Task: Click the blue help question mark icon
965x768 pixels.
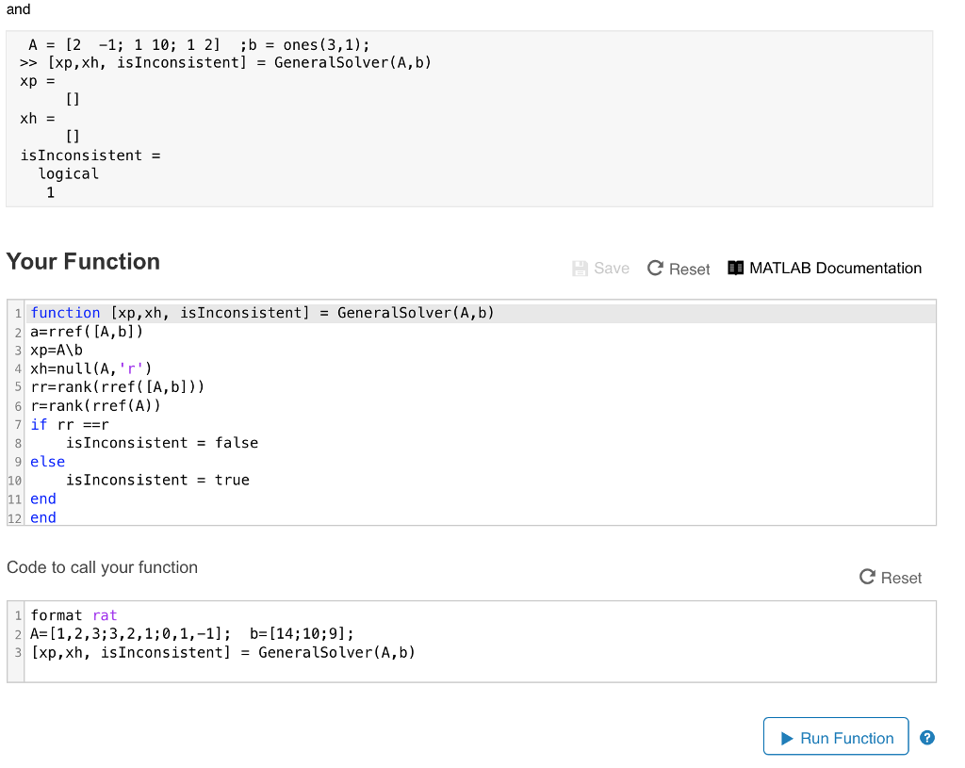Action: tap(927, 738)
